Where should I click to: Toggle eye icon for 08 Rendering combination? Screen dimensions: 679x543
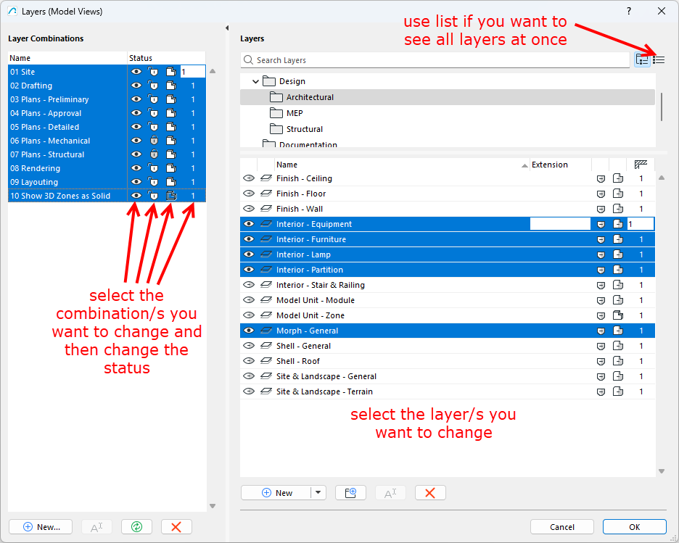[x=136, y=168]
